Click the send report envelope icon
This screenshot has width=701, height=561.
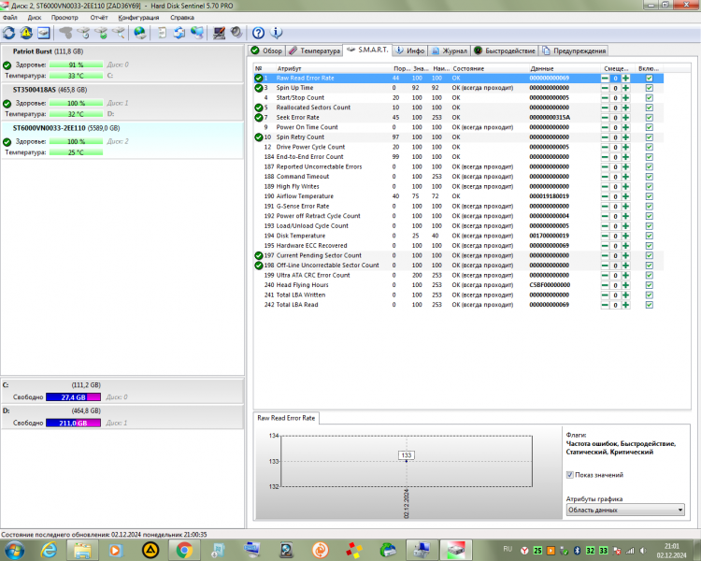point(179,33)
